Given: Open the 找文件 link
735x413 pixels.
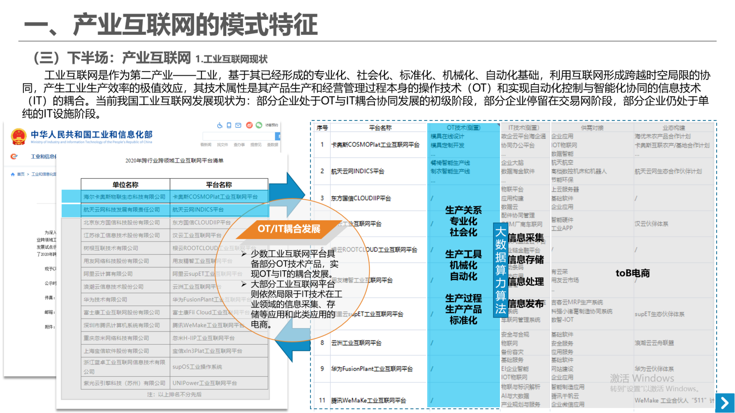Looking at the screenshot, I should [223, 145].
